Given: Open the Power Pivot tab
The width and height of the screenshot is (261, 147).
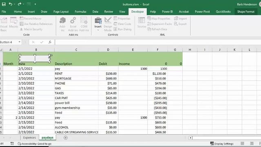Looking at the screenshot, I should click(x=202, y=11).
